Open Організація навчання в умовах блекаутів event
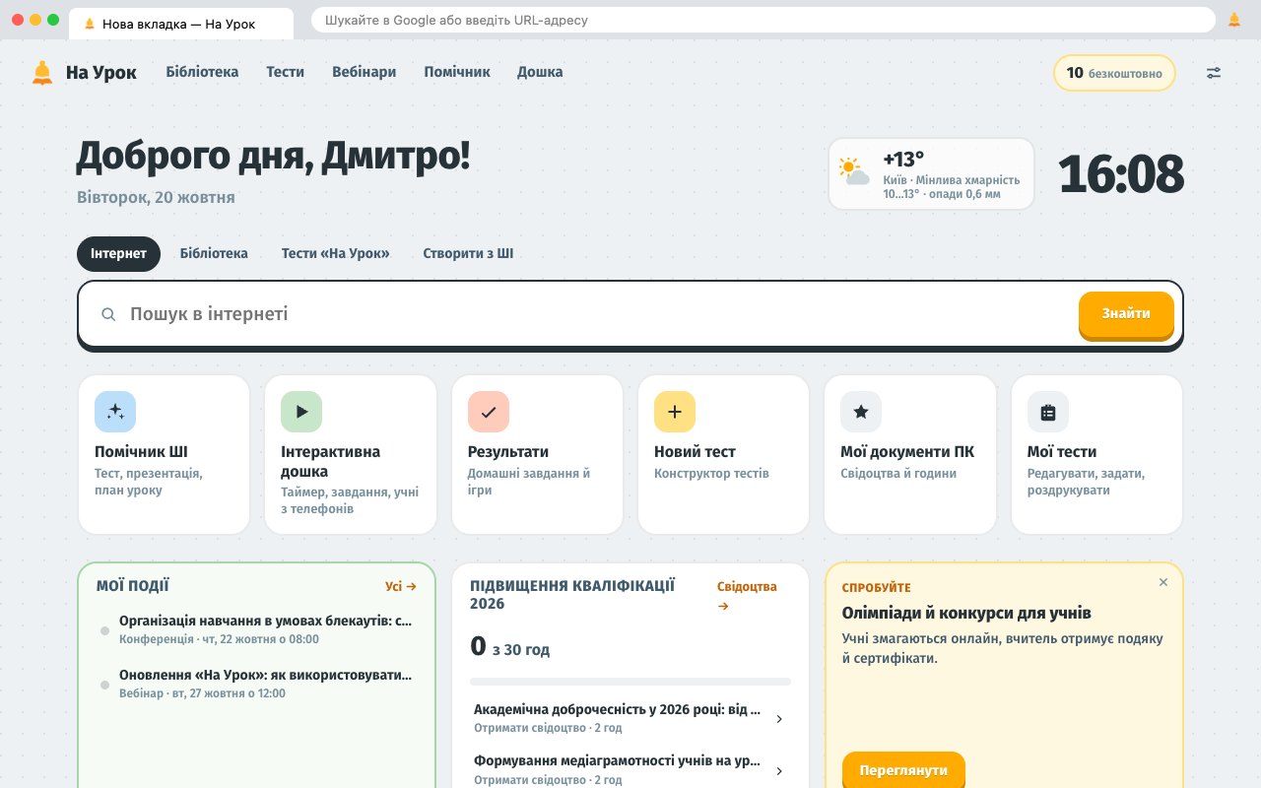1261x788 pixels. coord(256,629)
